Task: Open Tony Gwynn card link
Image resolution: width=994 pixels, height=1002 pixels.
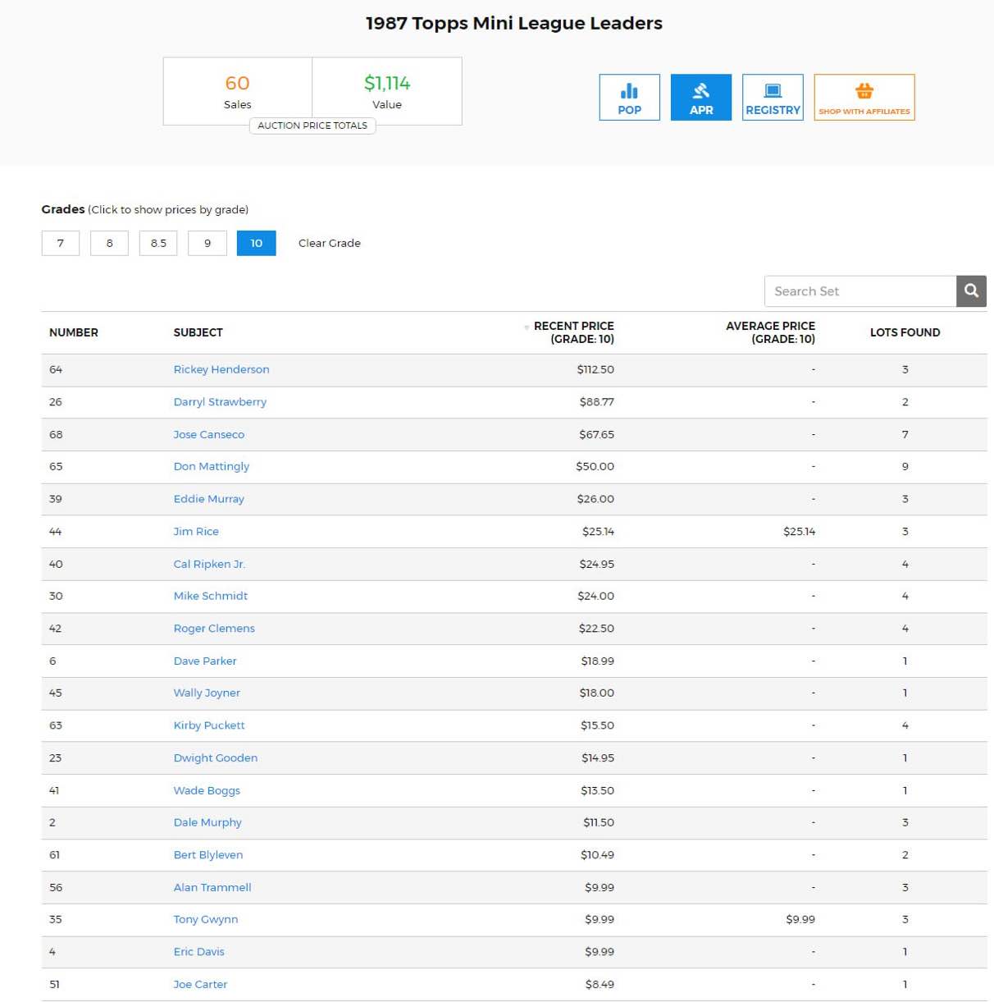Action: (206, 919)
